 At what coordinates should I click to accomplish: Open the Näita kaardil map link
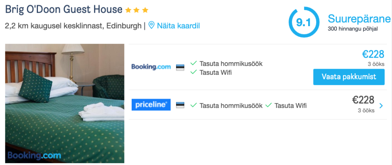(178, 26)
